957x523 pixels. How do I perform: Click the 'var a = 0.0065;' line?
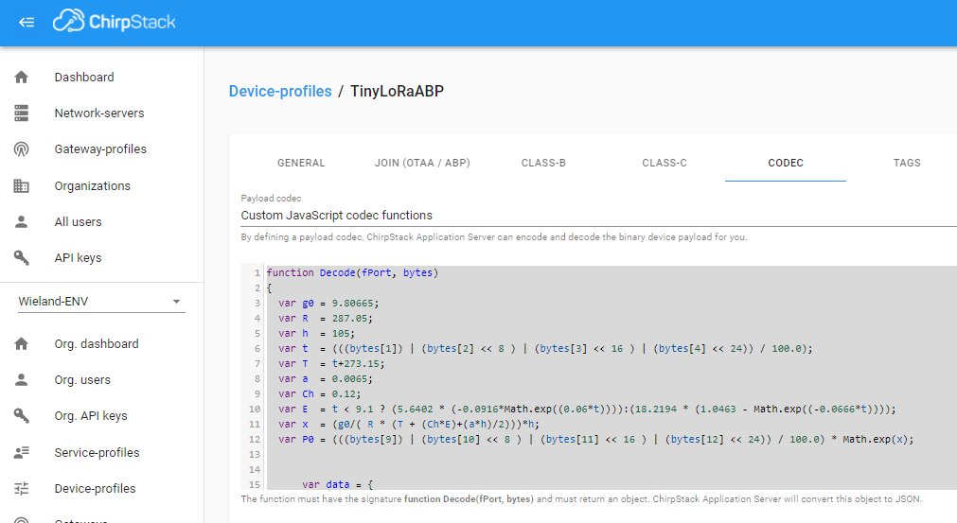(326, 379)
